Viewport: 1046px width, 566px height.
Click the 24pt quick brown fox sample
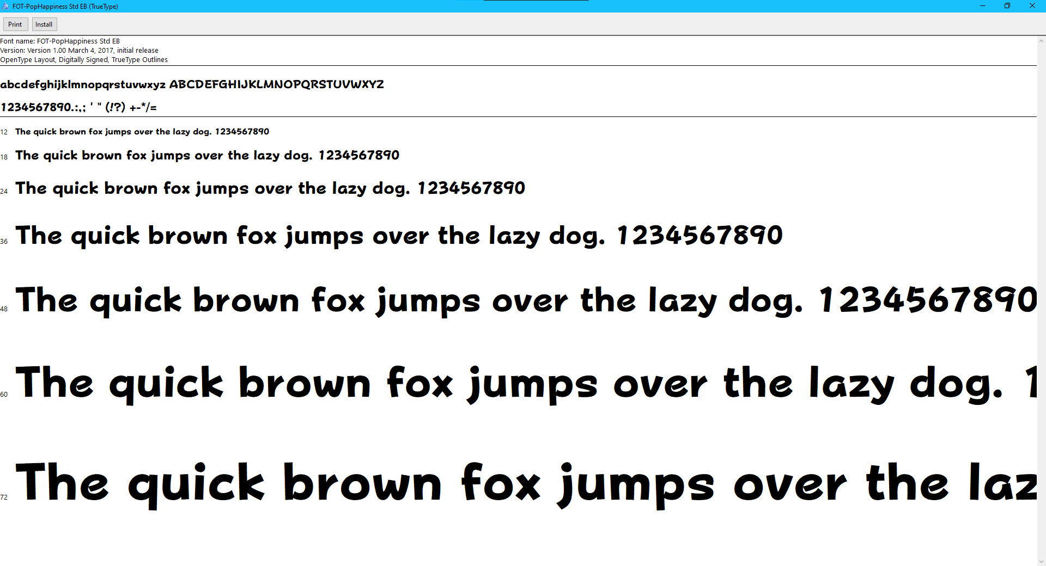(270, 188)
